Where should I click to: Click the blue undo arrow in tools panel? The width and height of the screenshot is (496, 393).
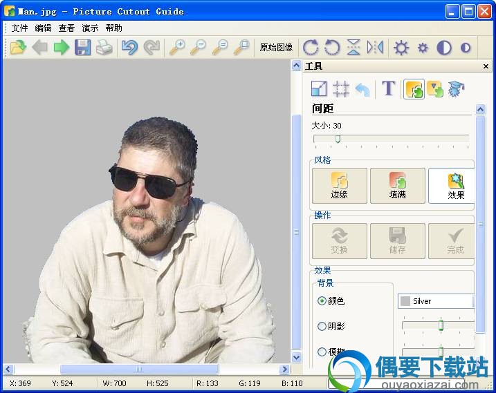pyautogui.click(x=362, y=89)
